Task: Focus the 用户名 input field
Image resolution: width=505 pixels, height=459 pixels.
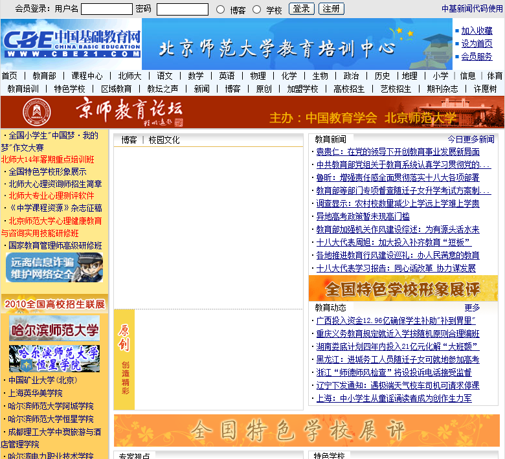Action: pos(107,9)
